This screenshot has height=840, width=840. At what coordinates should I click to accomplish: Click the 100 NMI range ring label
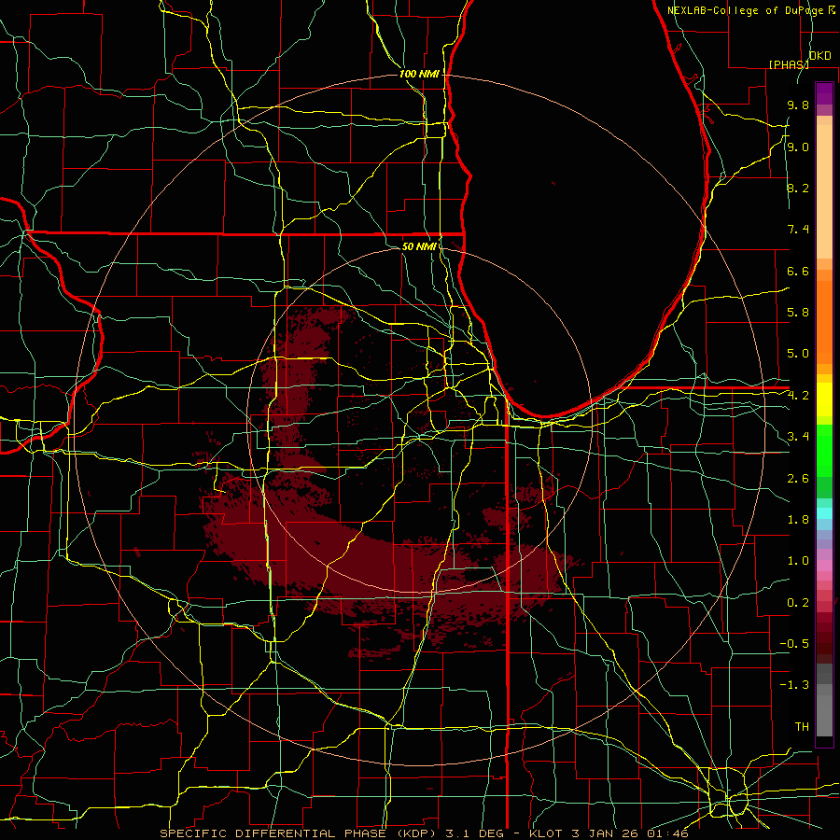(x=419, y=74)
